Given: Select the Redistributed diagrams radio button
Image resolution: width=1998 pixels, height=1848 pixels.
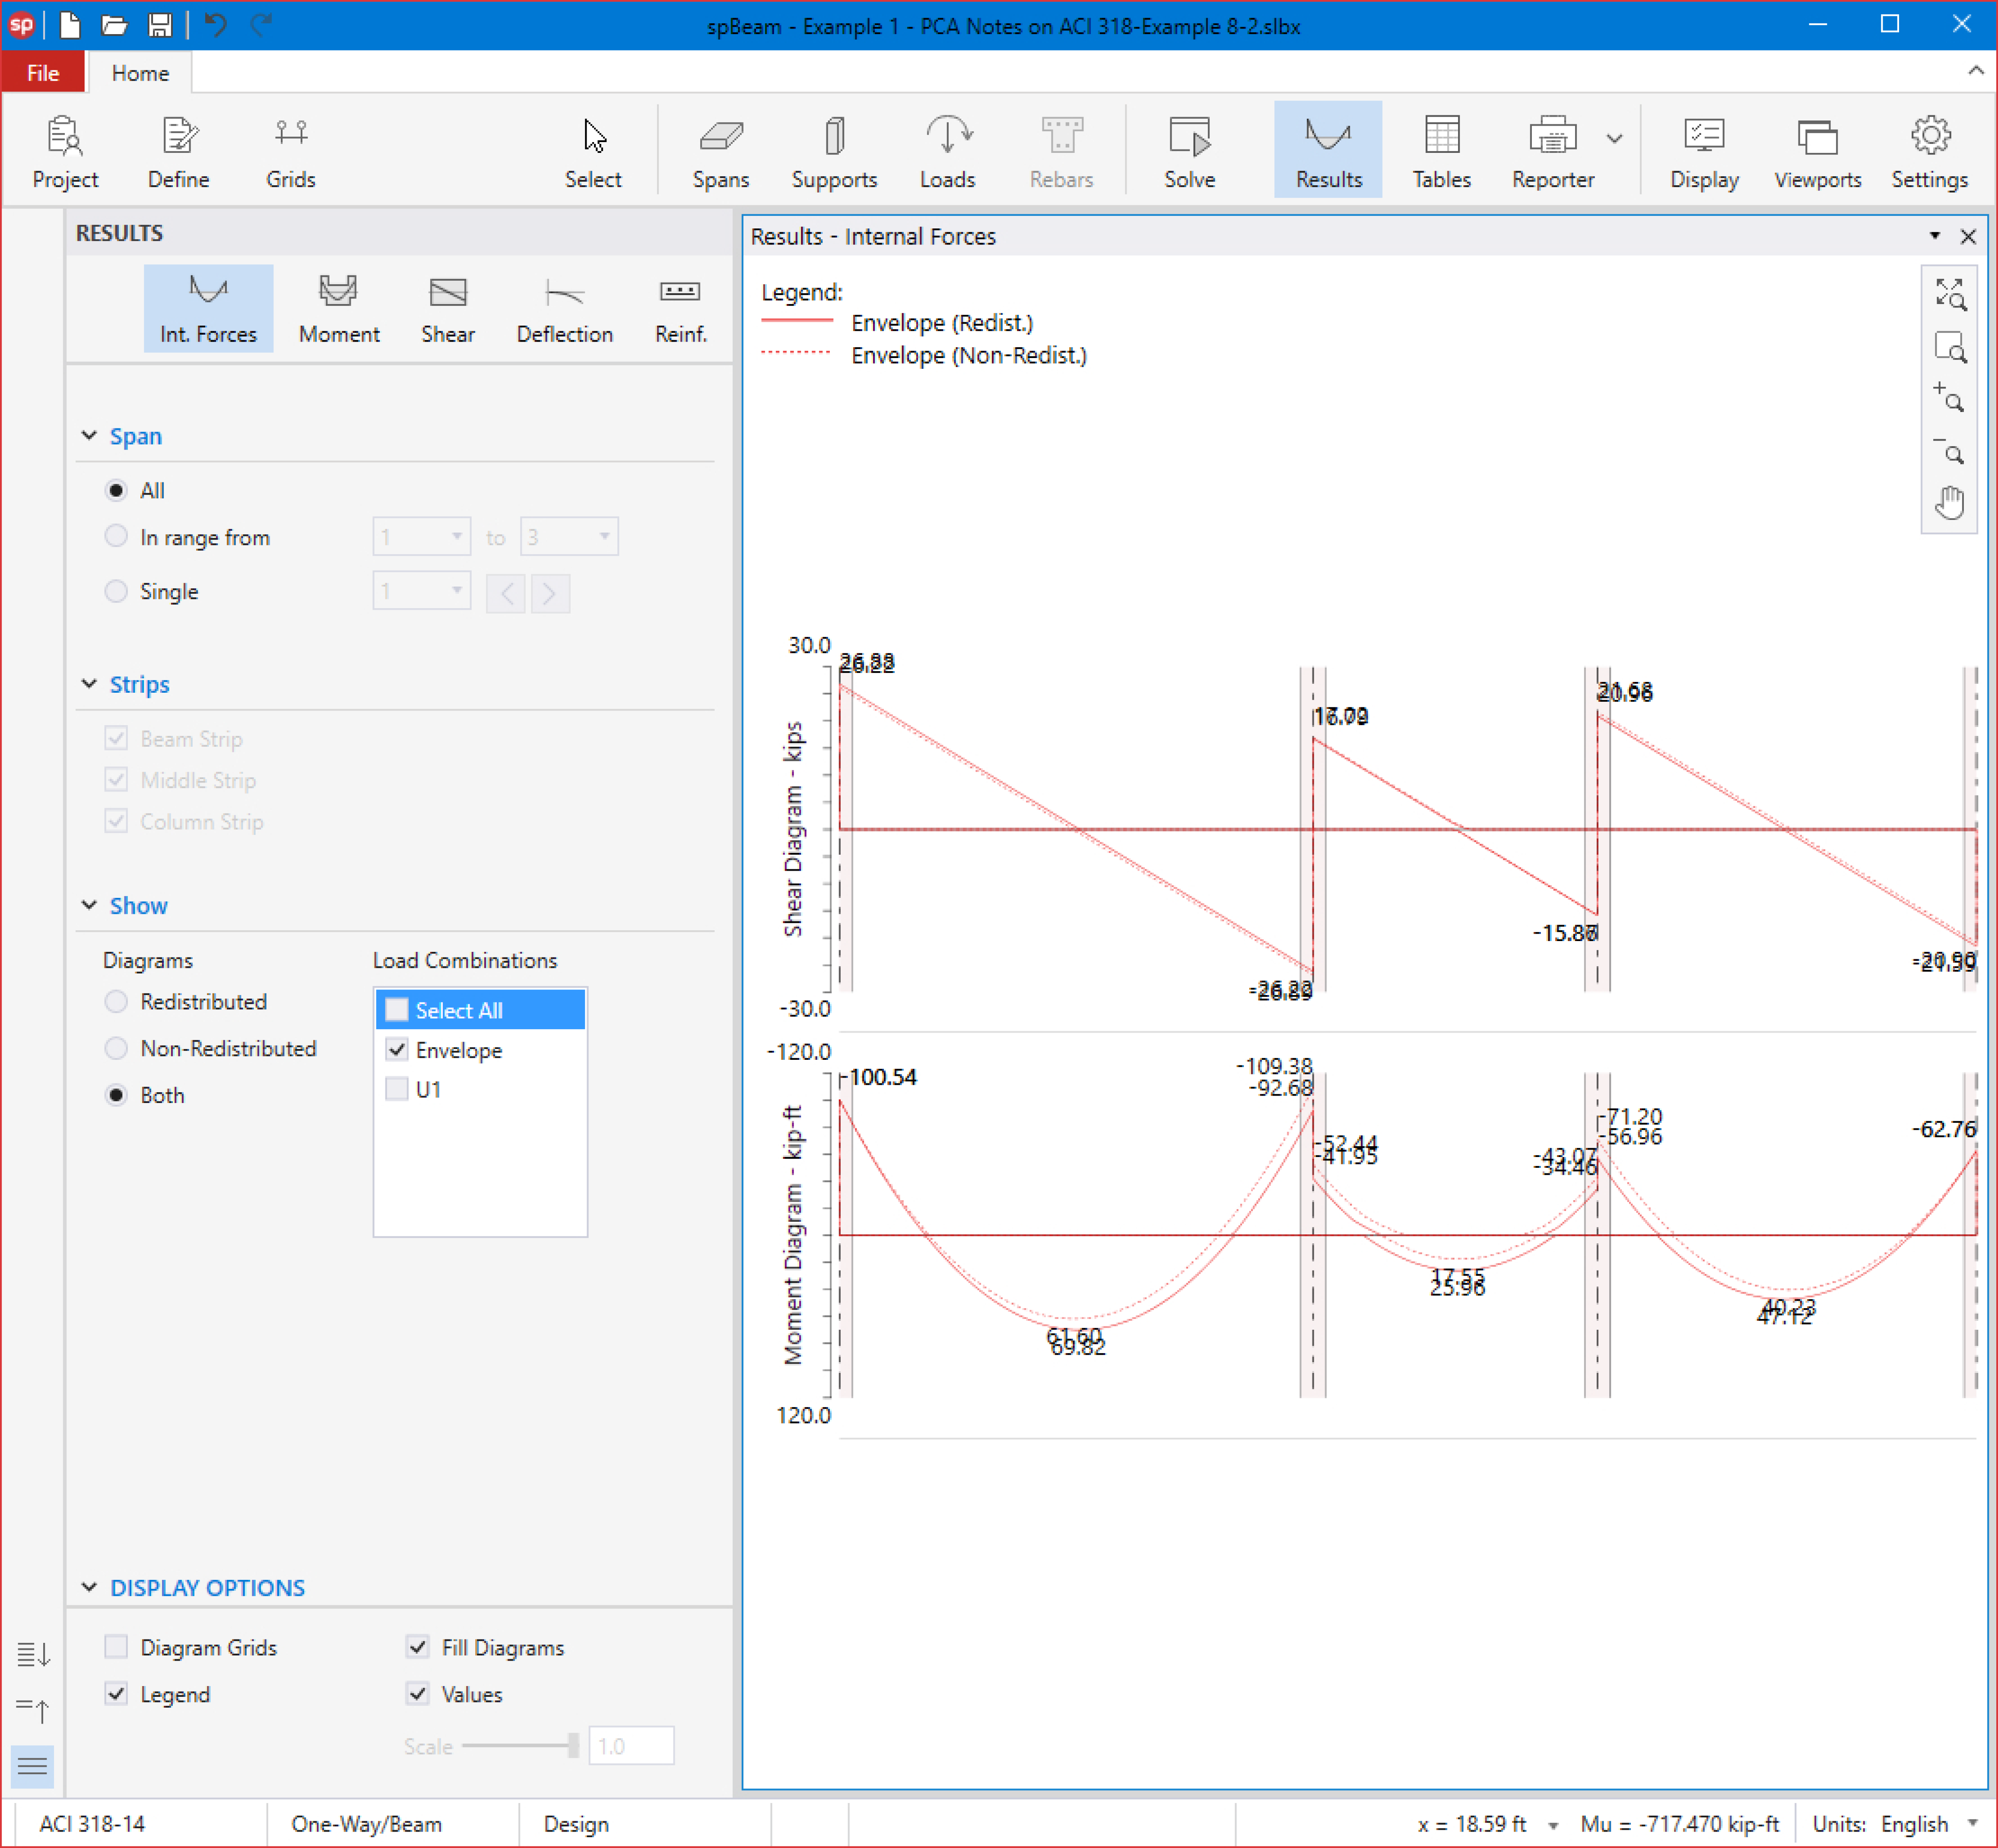Looking at the screenshot, I should 117,1001.
